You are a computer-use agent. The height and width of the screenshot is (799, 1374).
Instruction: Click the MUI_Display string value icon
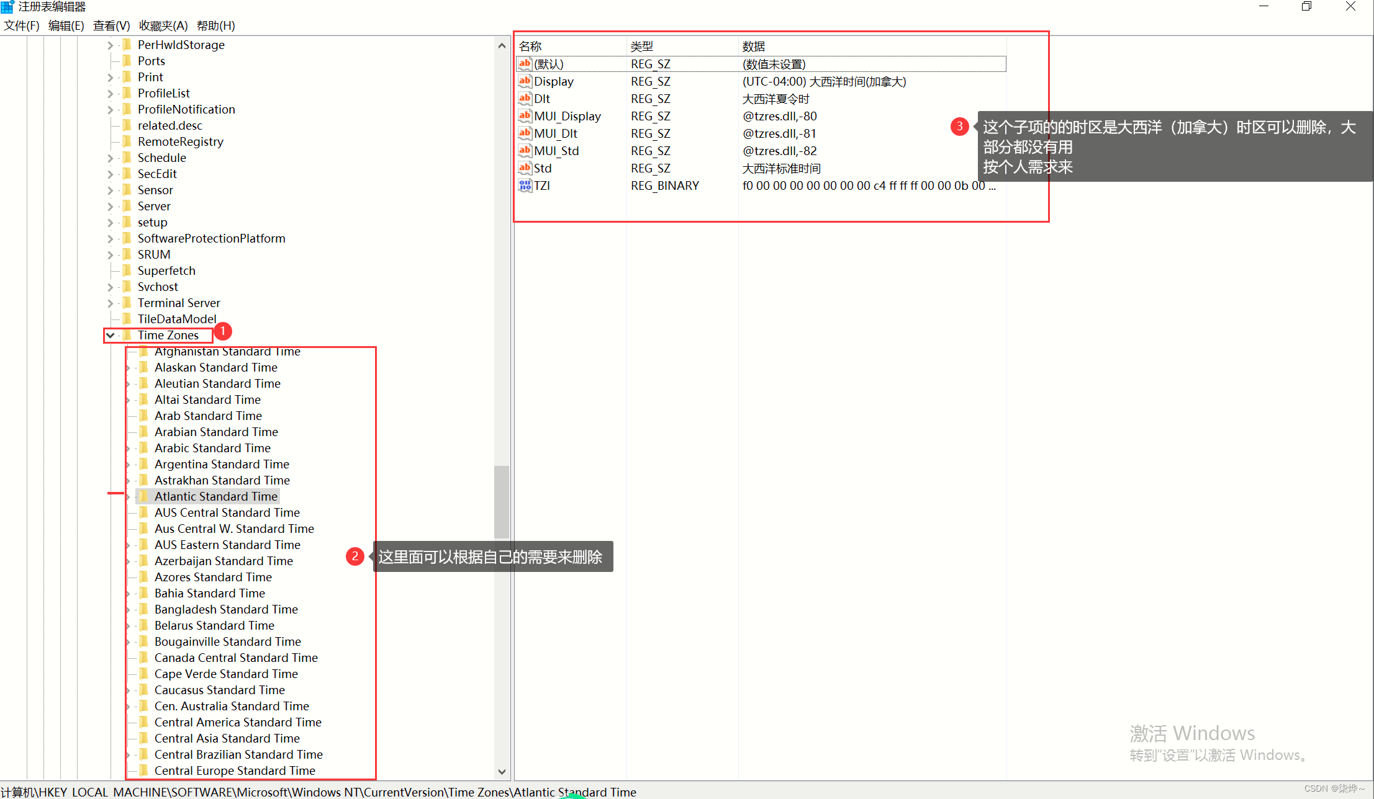525,116
